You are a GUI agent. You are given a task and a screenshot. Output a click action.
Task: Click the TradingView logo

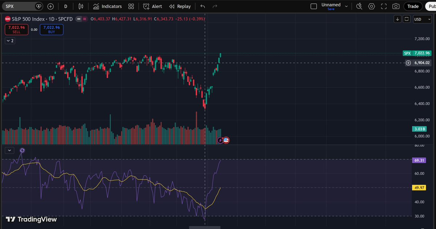pos(31,219)
